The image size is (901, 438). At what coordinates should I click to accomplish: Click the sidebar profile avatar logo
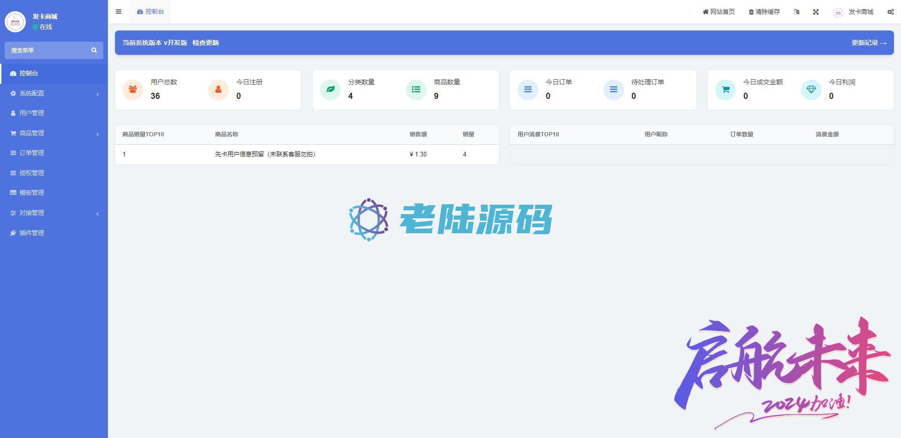click(x=15, y=22)
